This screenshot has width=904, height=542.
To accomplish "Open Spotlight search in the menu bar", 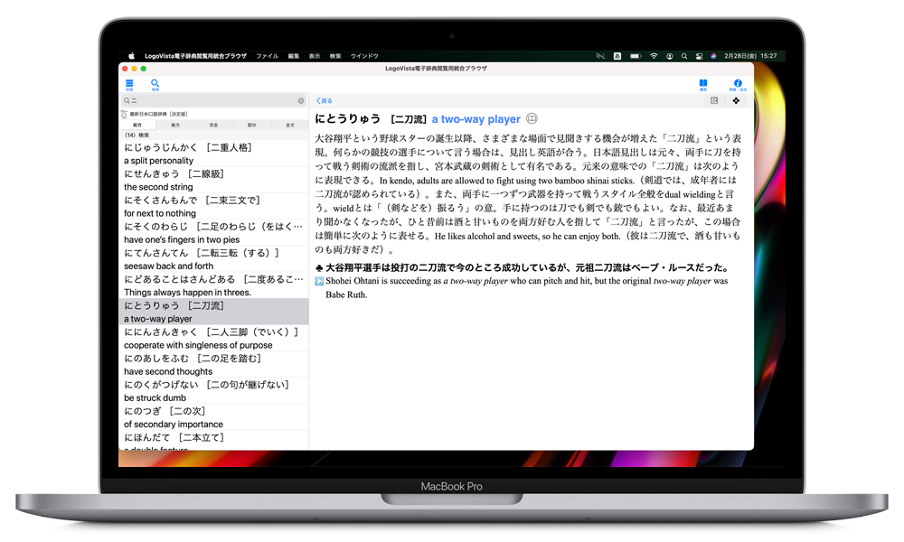I will pos(684,56).
